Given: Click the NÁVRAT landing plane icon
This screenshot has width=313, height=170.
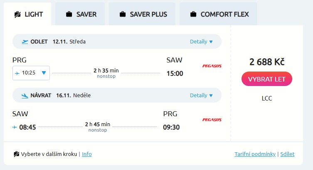Looking at the screenshot, I should point(25,96).
